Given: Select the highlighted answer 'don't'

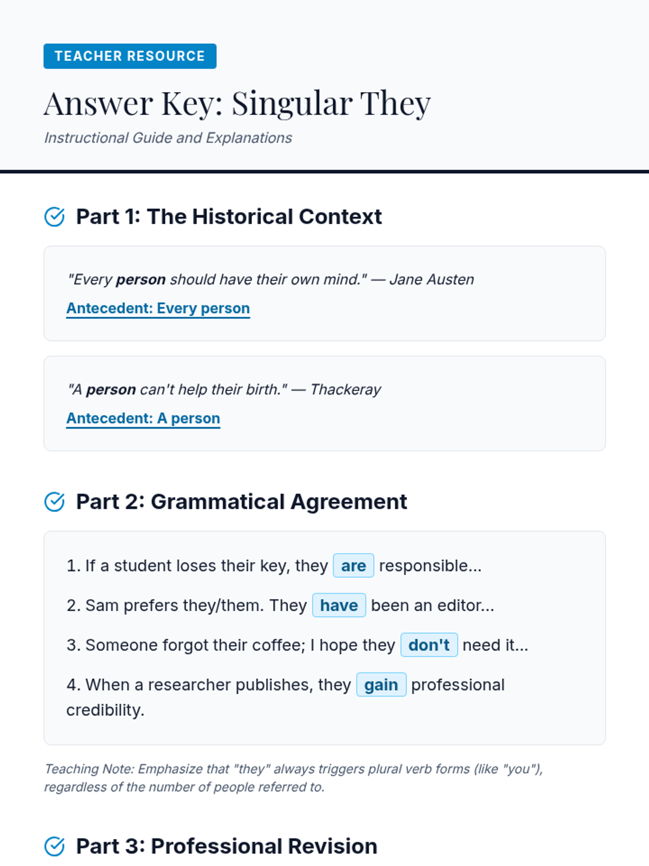Looking at the screenshot, I should pos(429,645).
